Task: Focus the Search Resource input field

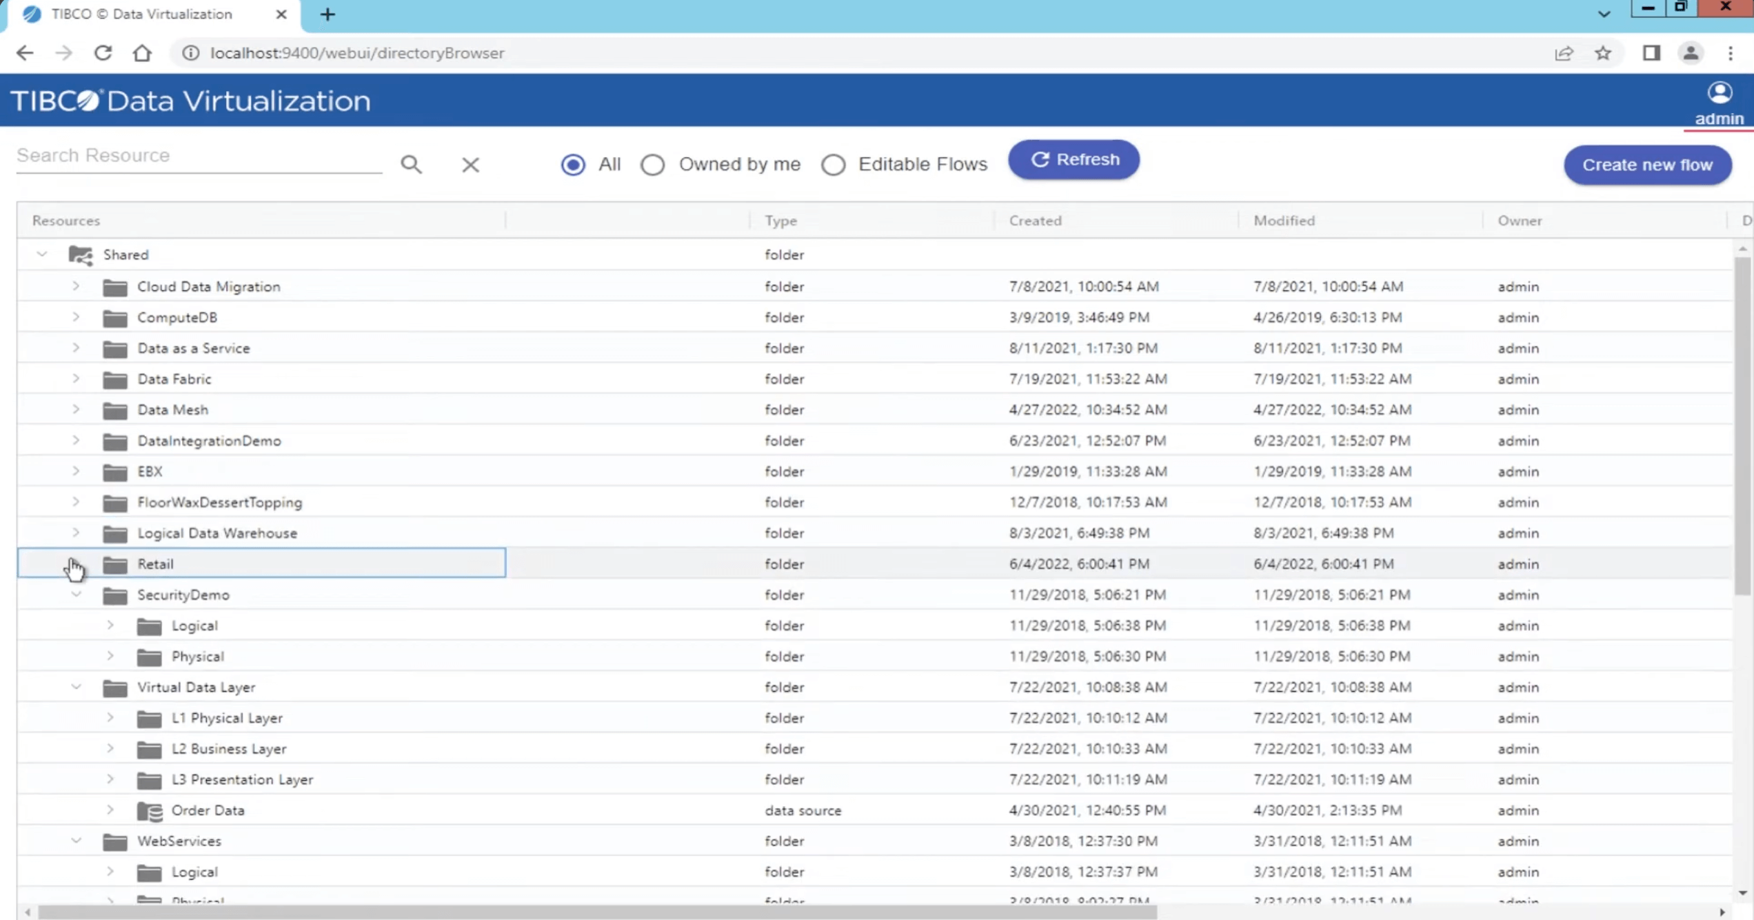Action: (199, 156)
